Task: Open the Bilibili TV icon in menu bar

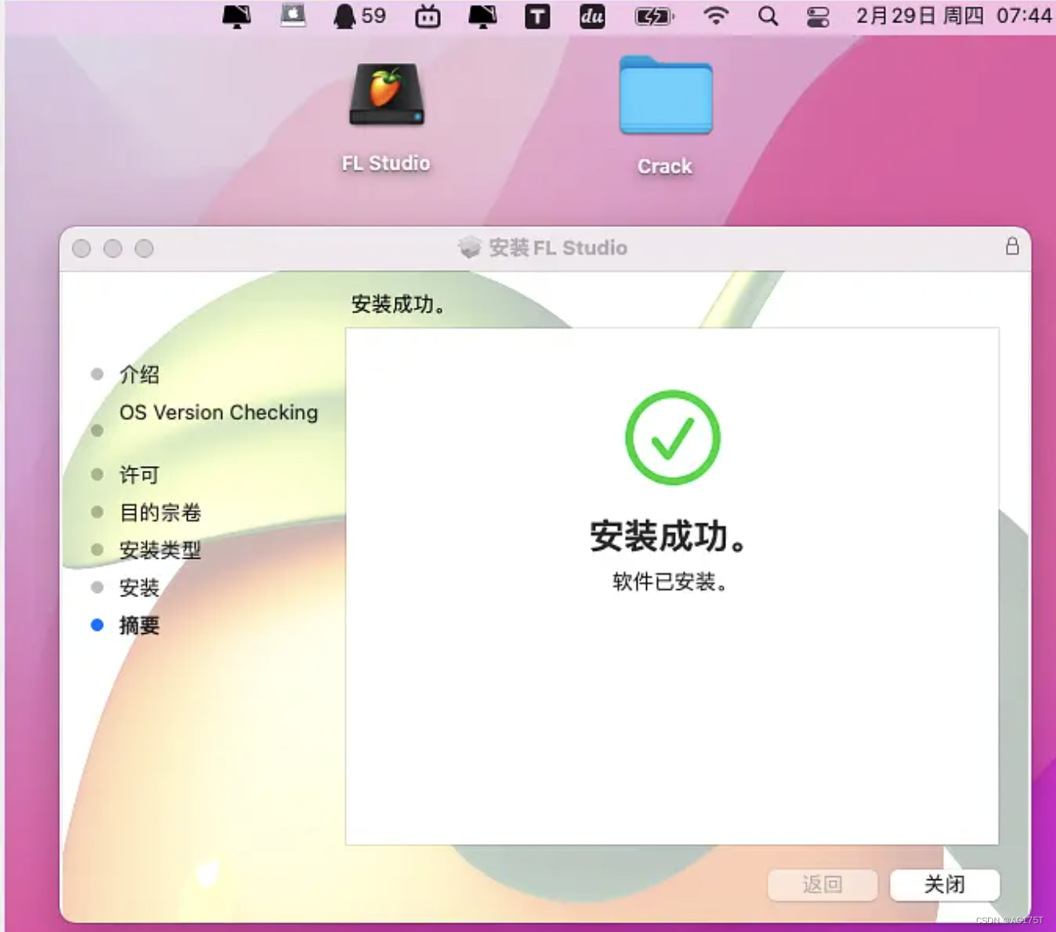Action: click(427, 16)
